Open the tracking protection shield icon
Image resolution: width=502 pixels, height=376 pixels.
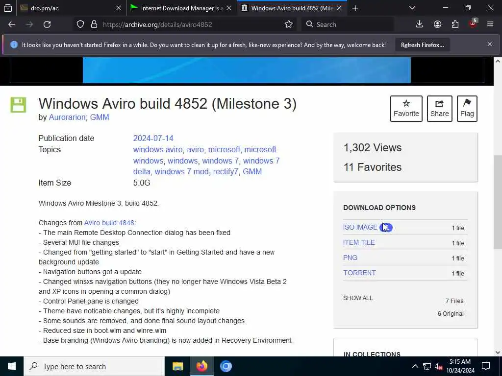80,24
